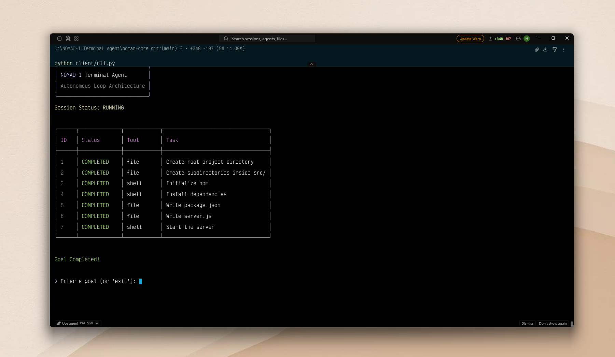Maximize the Warp window

[553, 38]
